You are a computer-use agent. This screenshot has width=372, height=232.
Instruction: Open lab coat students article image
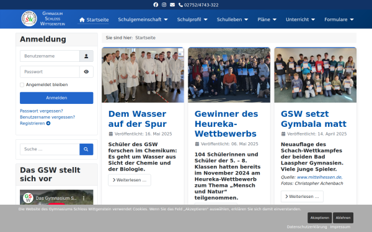tap(143, 75)
